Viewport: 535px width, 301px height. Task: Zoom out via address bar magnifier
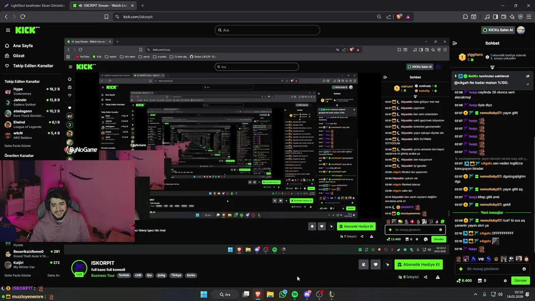[379, 17]
